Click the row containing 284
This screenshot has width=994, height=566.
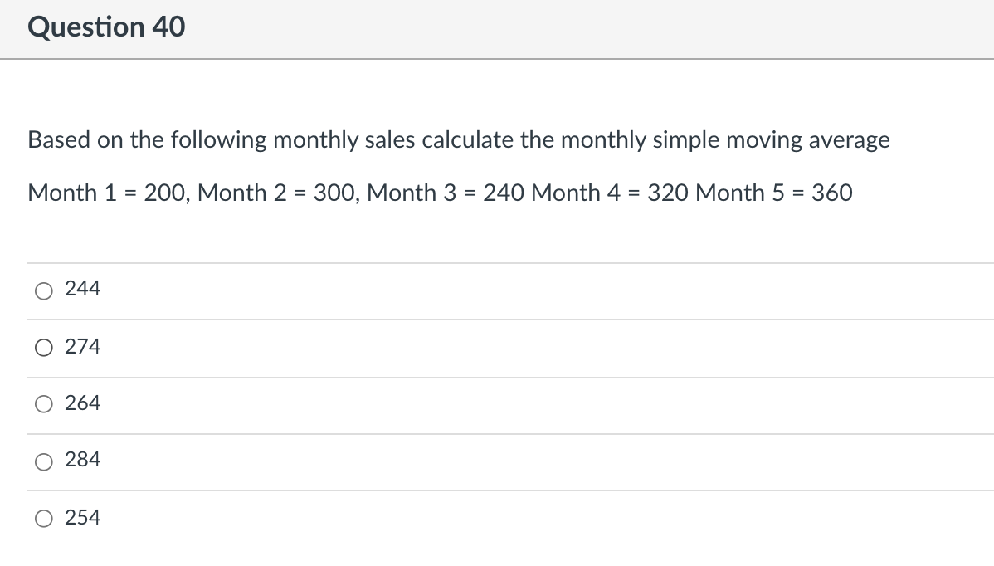pyautogui.click(x=332, y=461)
